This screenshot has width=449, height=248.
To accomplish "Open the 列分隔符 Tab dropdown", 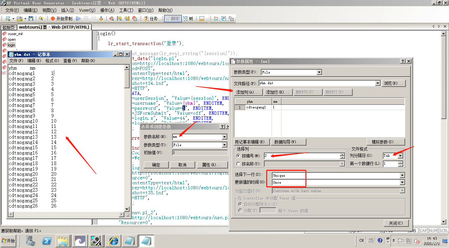I will click(x=400, y=155).
